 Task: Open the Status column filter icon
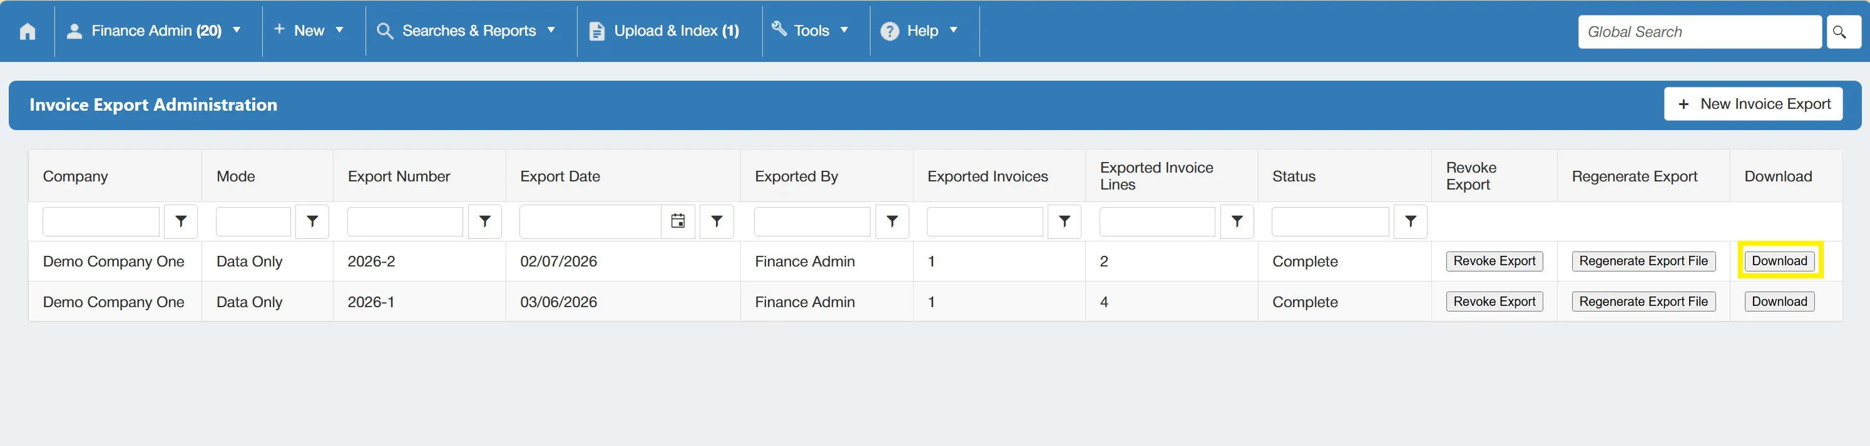click(x=1411, y=222)
